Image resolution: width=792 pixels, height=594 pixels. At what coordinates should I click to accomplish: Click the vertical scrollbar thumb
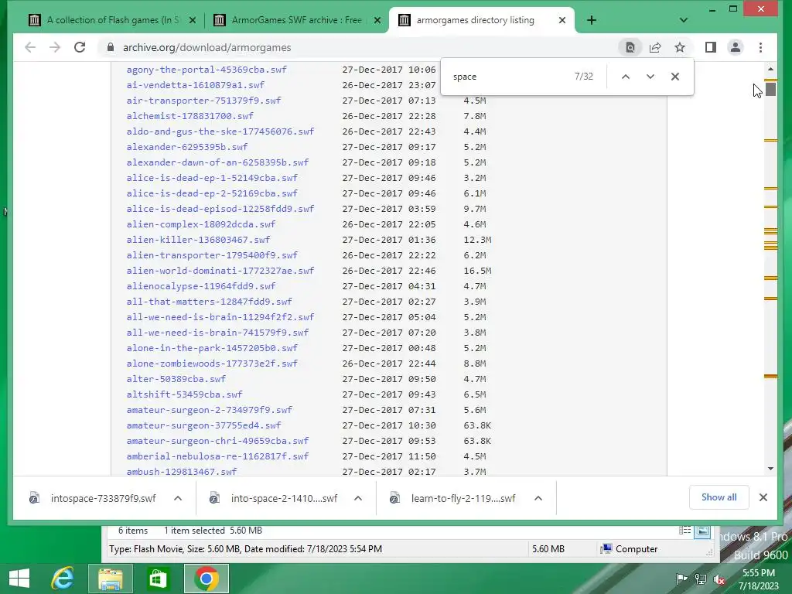point(770,89)
